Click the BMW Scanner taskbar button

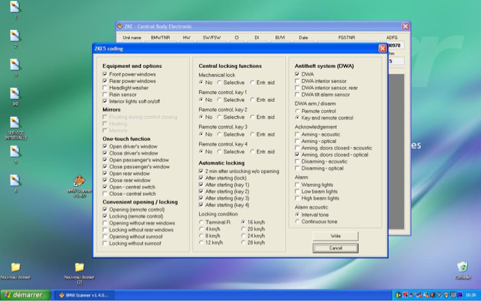point(85,296)
